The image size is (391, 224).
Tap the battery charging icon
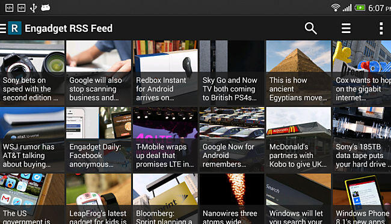click(360, 8)
